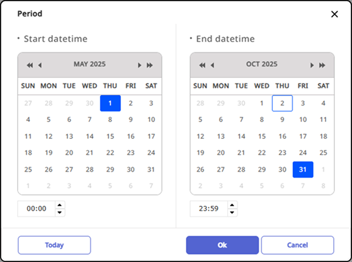Go to next month in Start calendar
Screen dimensions: 352x262
pyautogui.click(x=140, y=65)
